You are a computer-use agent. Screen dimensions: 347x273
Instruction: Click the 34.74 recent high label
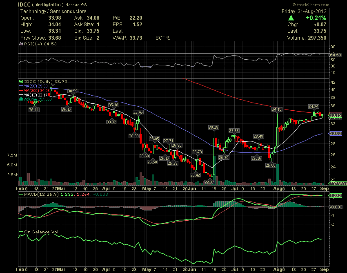click(x=314, y=107)
